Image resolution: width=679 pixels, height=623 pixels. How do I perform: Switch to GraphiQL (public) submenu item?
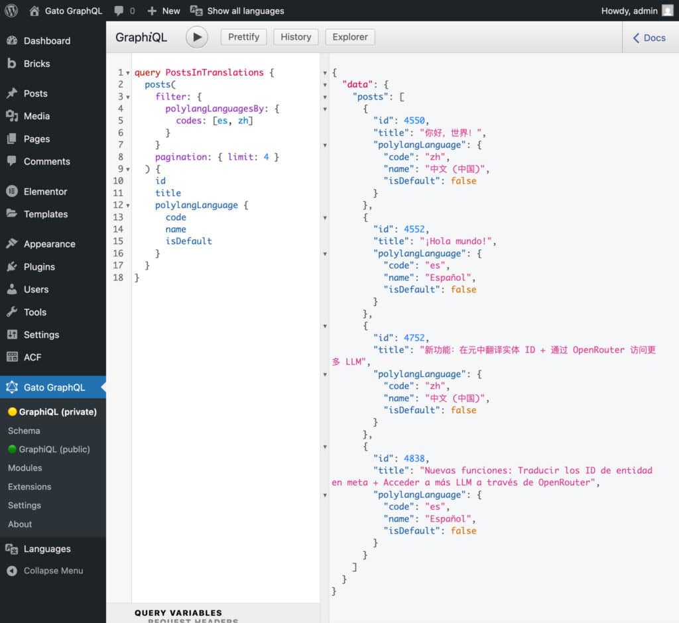[54, 449]
